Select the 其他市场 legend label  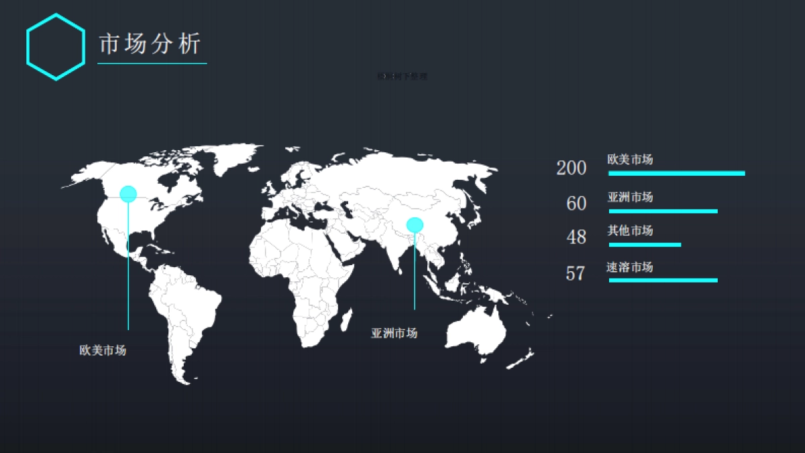(x=630, y=231)
